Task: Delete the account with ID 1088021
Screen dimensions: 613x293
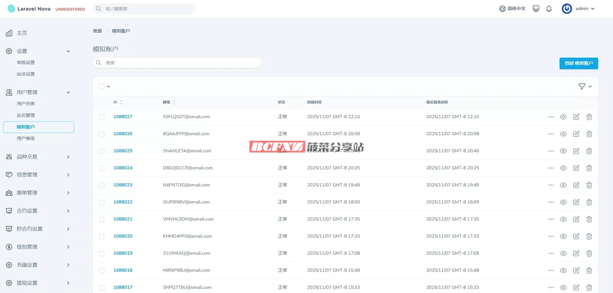Action: [589, 219]
